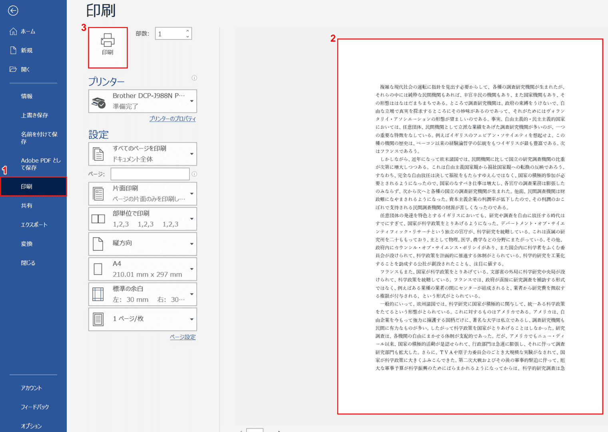Expand the 部単位で印刷 collate dropdown
Image resolution: width=608 pixels, height=432 pixels.
pos(143,219)
